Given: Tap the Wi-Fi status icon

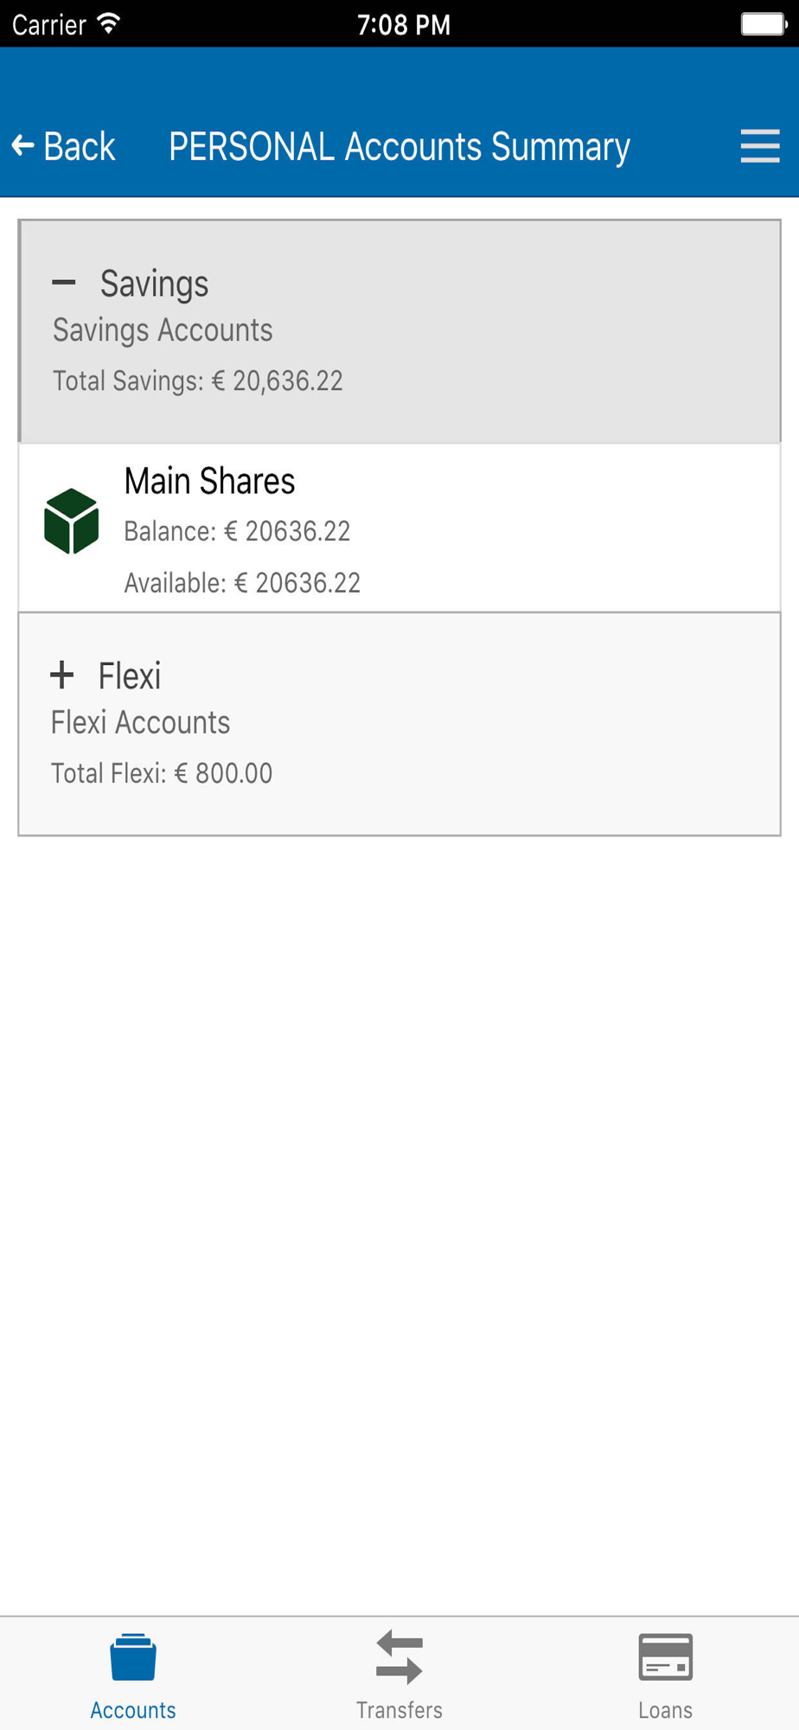Looking at the screenshot, I should 108,23.
